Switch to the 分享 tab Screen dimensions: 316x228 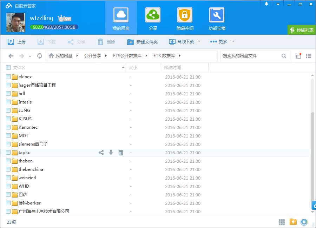[153, 19]
